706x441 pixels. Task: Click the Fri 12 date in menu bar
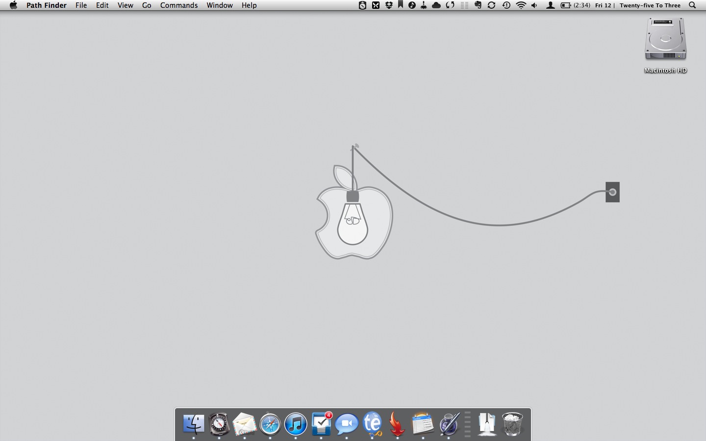[x=603, y=5]
